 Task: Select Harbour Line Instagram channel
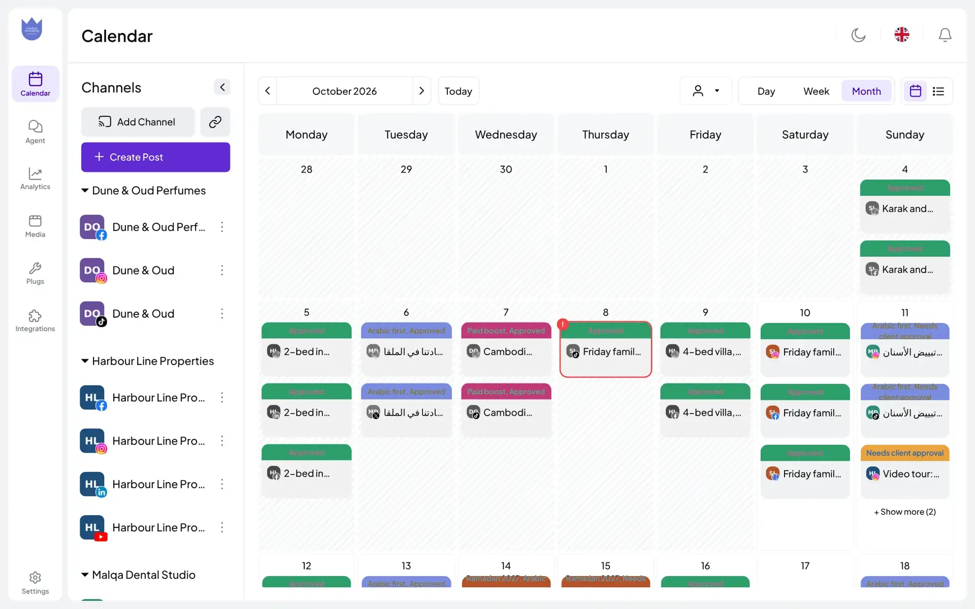(143, 441)
